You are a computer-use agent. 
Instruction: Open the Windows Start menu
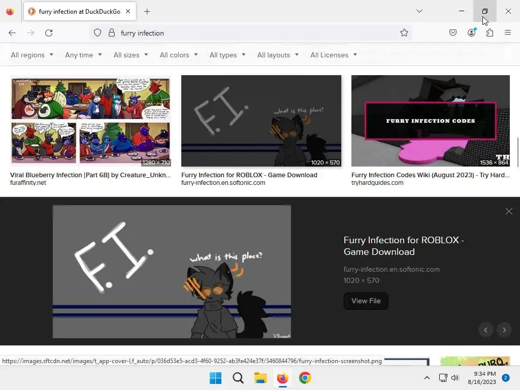[x=215, y=378]
